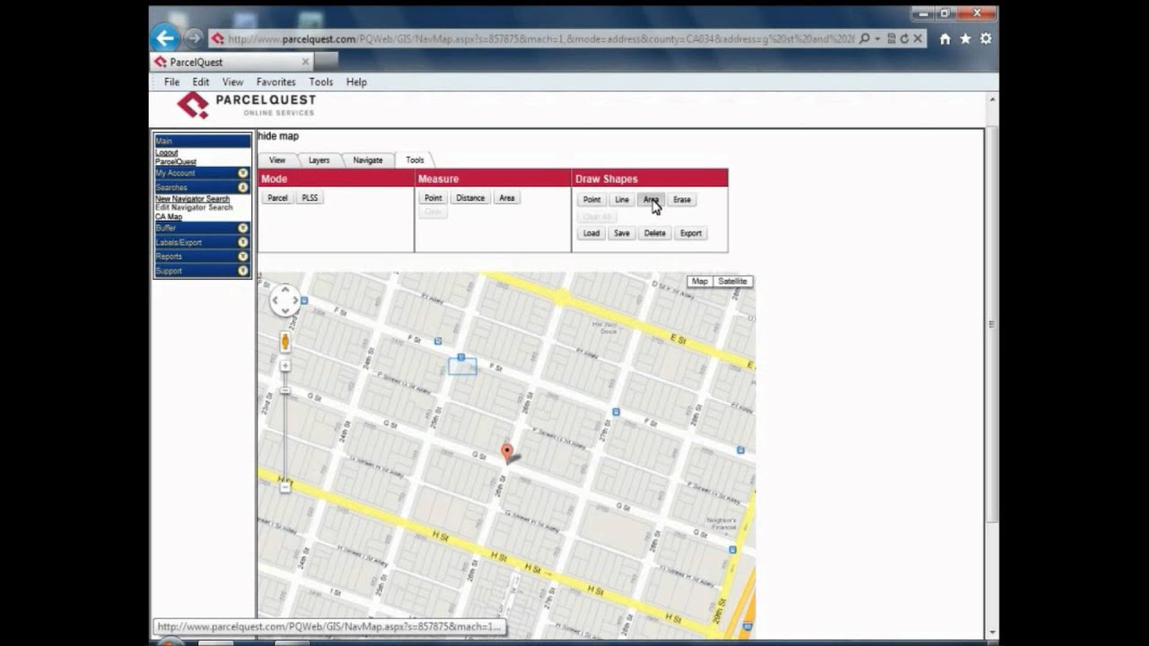Click the Main sidebar header

202,141
